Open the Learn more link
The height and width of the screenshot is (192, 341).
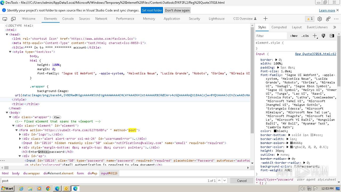(327, 10)
